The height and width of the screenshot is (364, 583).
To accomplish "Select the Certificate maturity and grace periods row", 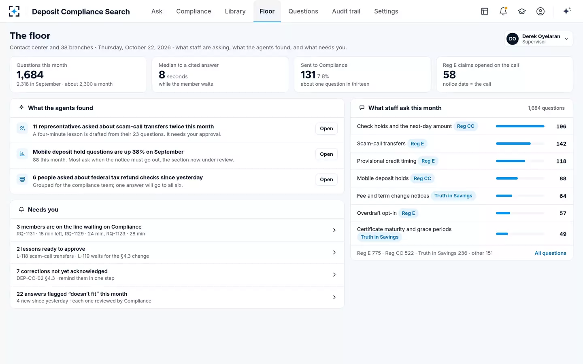I will tap(462, 233).
